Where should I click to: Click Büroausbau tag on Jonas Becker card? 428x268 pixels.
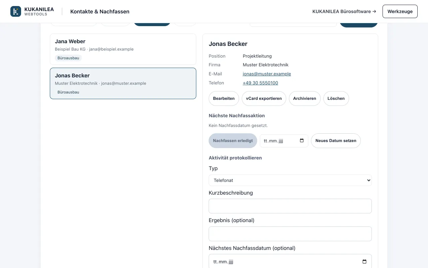tap(68, 92)
